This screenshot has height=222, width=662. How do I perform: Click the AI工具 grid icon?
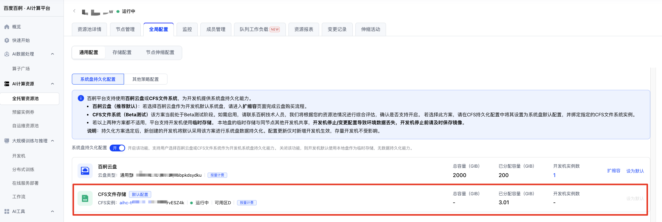coord(7,211)
